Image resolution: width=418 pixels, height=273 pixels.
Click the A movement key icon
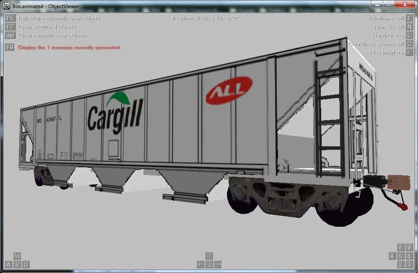[9, 264]
